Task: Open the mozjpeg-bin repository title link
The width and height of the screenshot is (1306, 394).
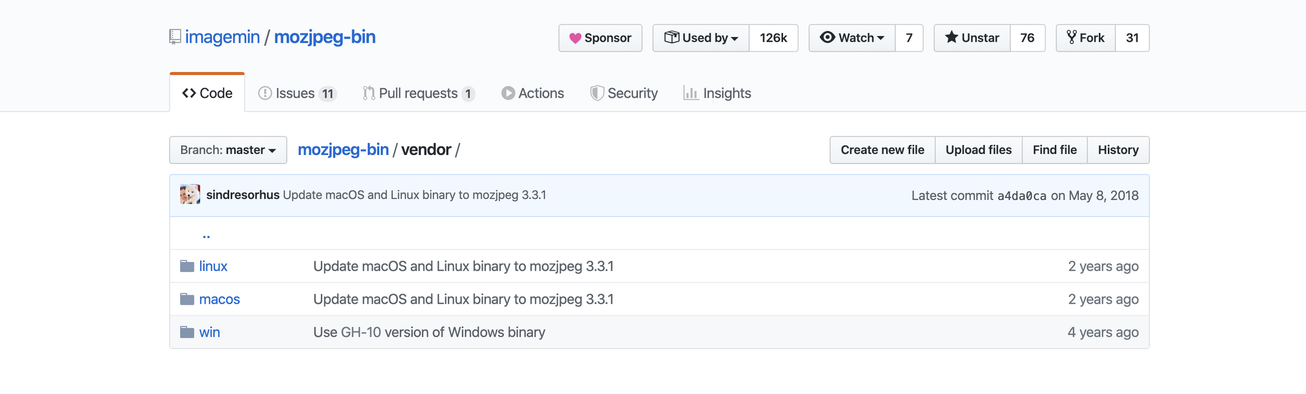Action: point(324,37)
